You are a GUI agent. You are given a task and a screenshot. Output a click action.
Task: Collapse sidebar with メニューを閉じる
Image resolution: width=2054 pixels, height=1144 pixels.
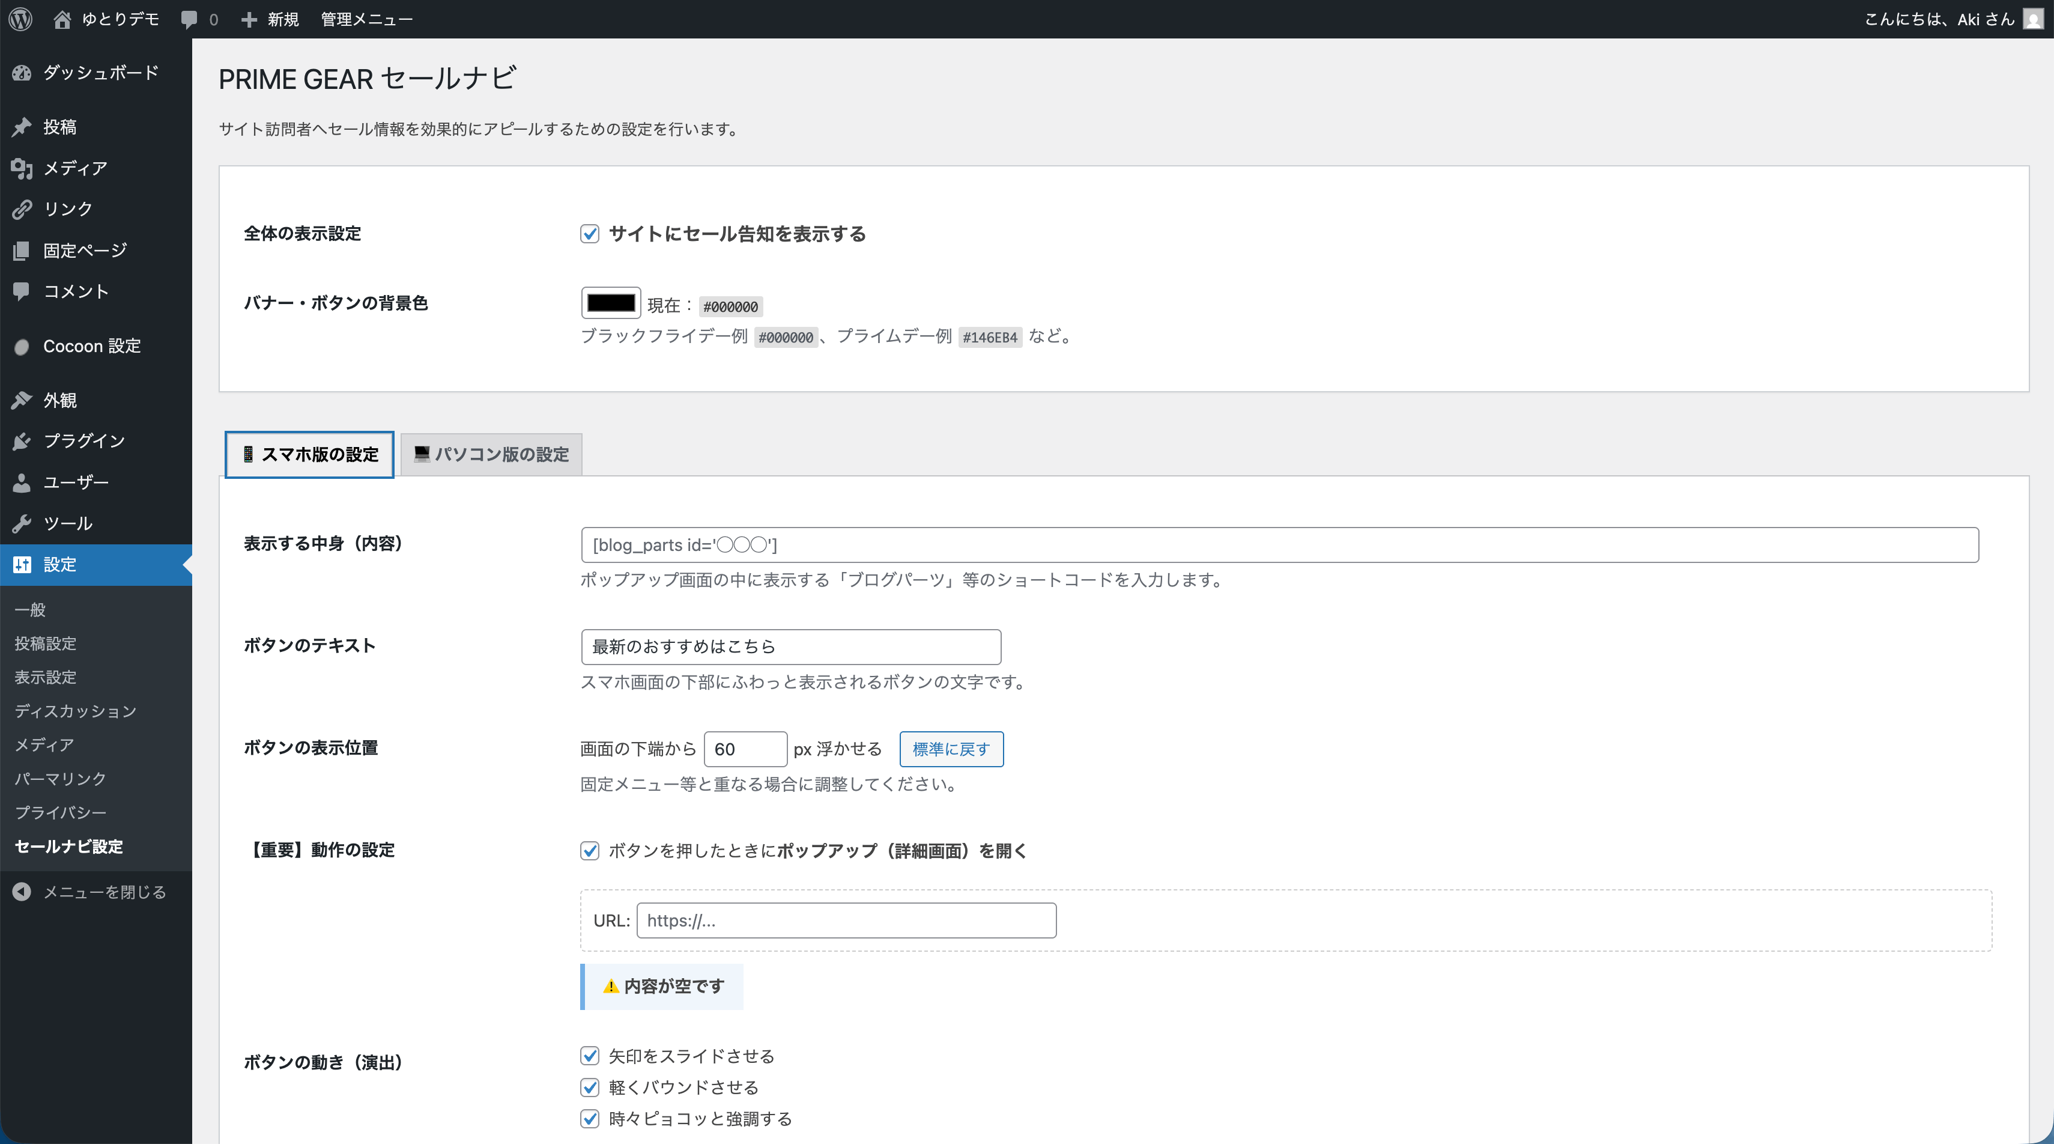[x=104, y=892]
